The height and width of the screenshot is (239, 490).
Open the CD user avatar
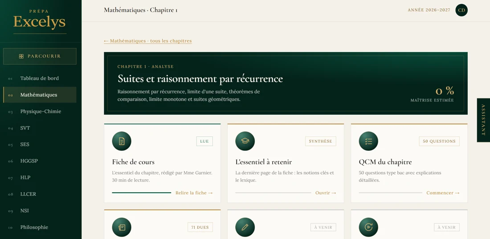pyautogui.click(x=461, y=10)
